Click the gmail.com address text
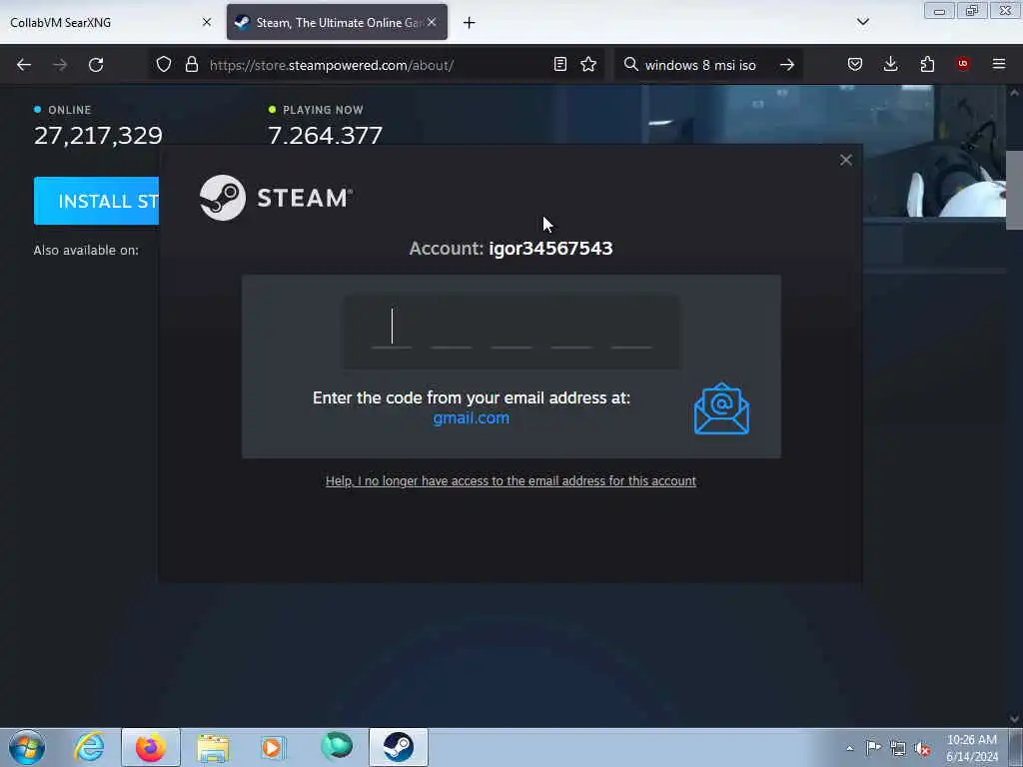 coord(472,418)
